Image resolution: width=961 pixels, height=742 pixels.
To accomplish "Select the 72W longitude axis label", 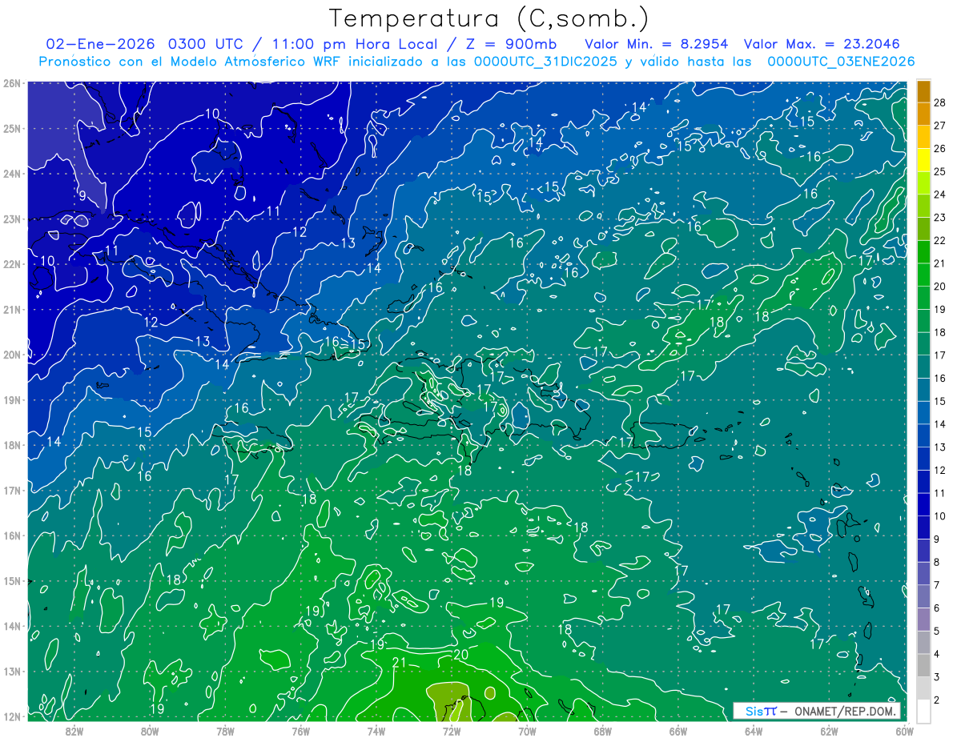I will click(452, 731).
